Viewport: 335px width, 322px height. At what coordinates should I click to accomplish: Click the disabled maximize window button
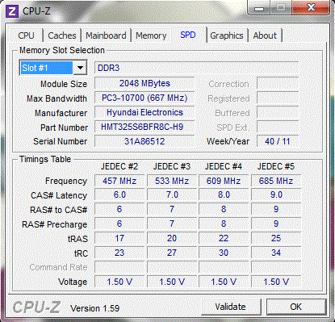[x=281, y=7]
